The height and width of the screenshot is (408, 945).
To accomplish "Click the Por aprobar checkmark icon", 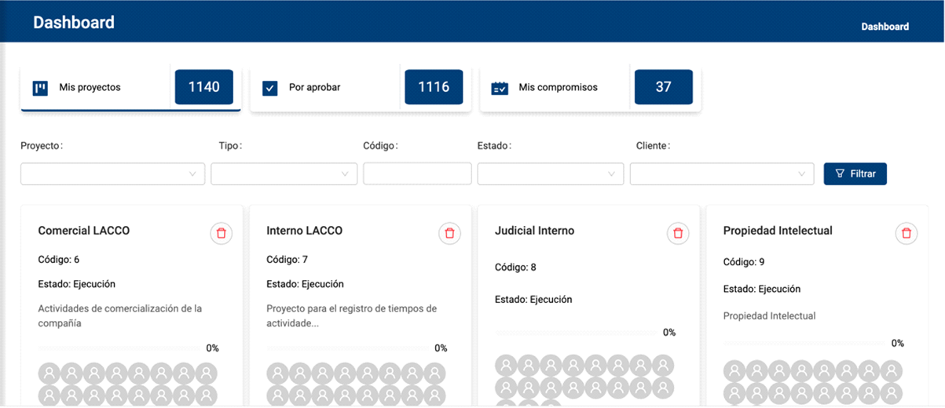I will pos(269,88).
